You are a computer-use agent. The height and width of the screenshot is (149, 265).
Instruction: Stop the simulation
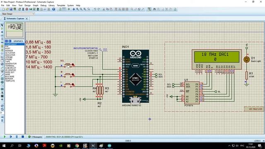23,137
